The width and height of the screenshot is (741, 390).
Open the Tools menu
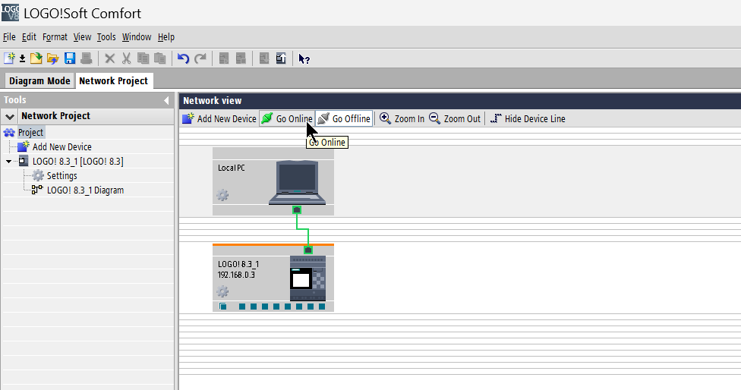106,37
